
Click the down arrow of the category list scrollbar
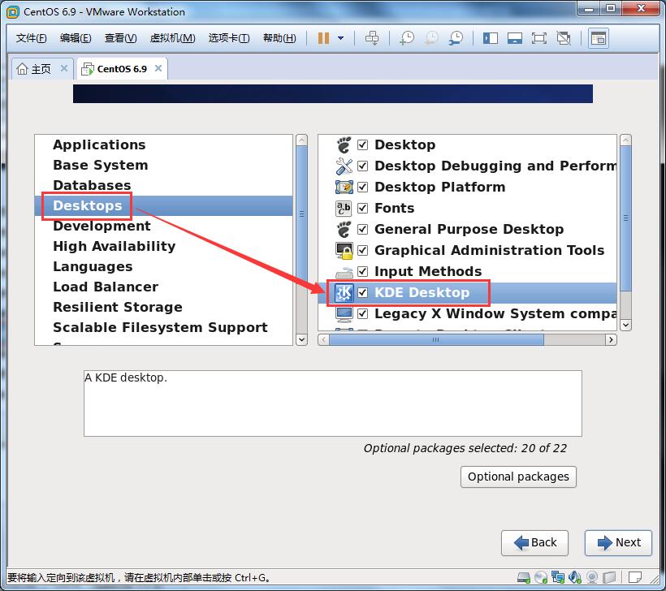pos(301,339)
